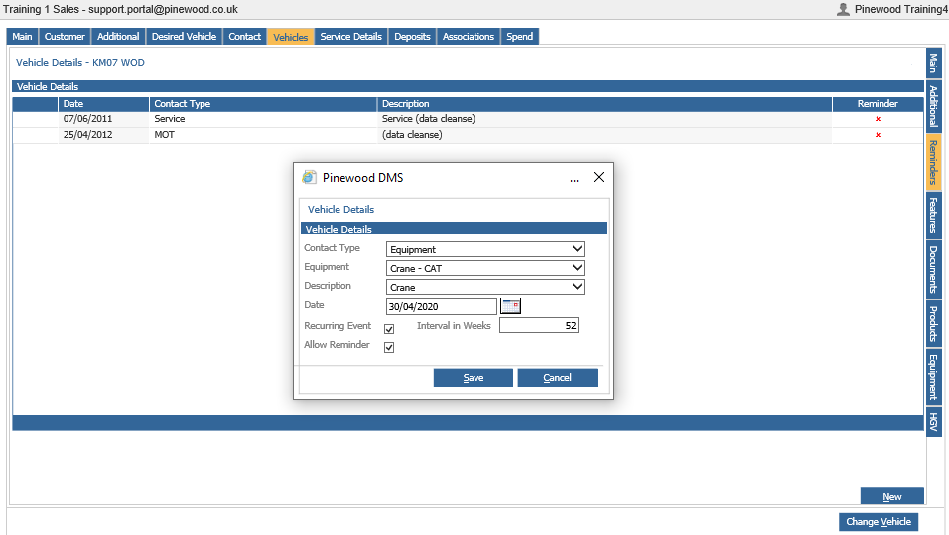The width and height of the screenshot is (949, 535).
Task: Click the red X reminder icon for MOT row
Action: (x=878, y=135)
